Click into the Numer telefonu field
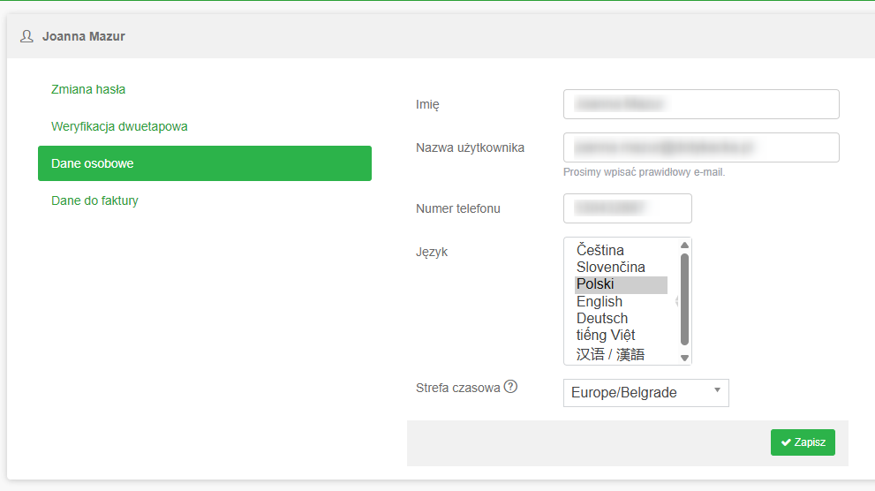Image resolution: width=875 pixels, height=491 pixels. point(627,208)
